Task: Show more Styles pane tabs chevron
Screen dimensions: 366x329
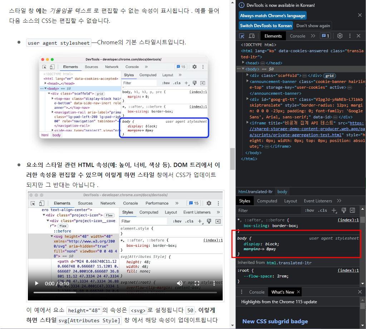Action: [x=339, y=201]
